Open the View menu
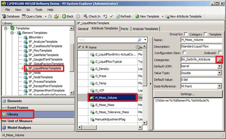The height and width of the screenshot is (139, 226). [x=18, y=10]
